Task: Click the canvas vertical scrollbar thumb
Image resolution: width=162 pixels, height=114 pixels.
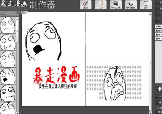Action: (150, 63)
